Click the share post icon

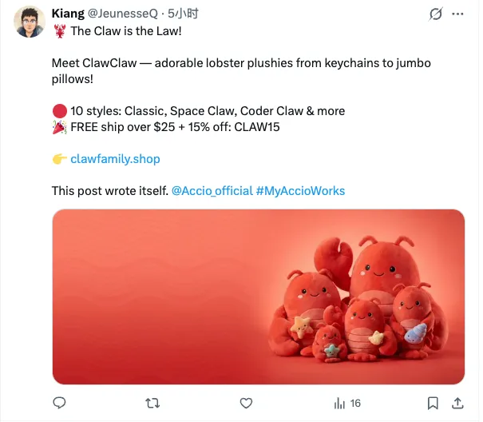tap(457, 403)
